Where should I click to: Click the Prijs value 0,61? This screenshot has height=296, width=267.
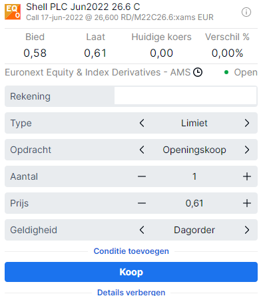coord(194,203)
